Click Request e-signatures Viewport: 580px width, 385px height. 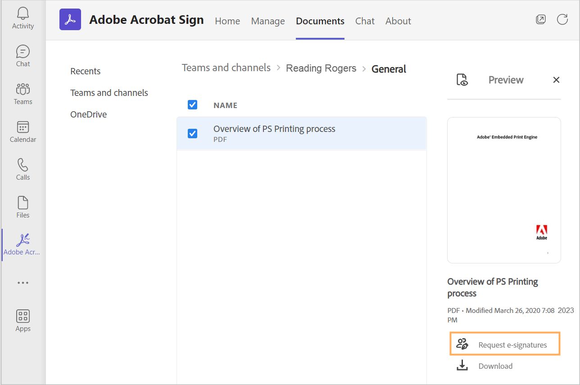pyautogui.click(x=505, y=345)
